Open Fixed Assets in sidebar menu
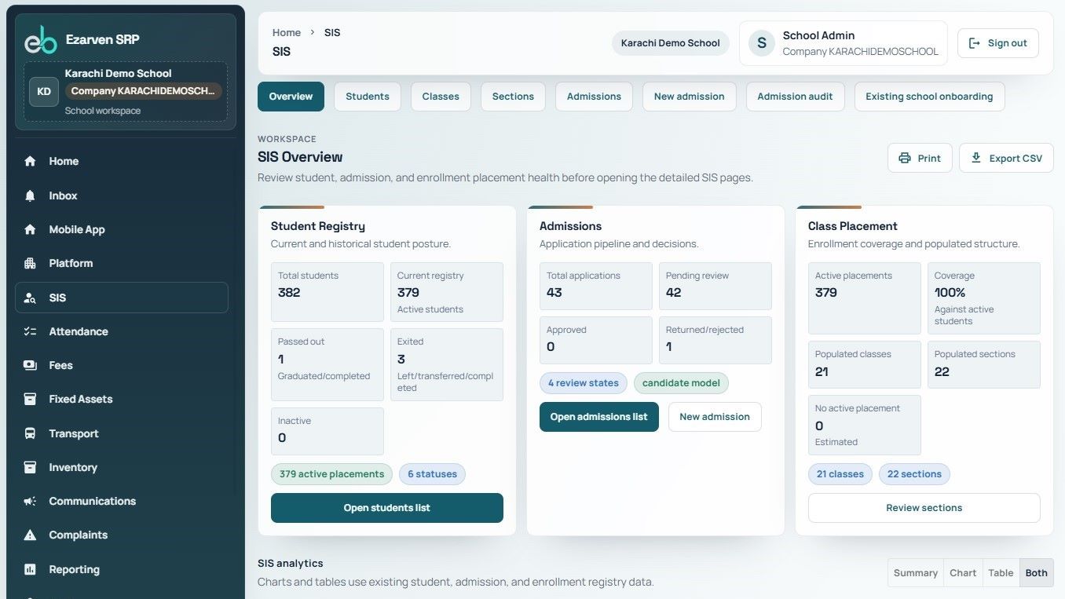The image size is (1065, 599). pos(122,399)
